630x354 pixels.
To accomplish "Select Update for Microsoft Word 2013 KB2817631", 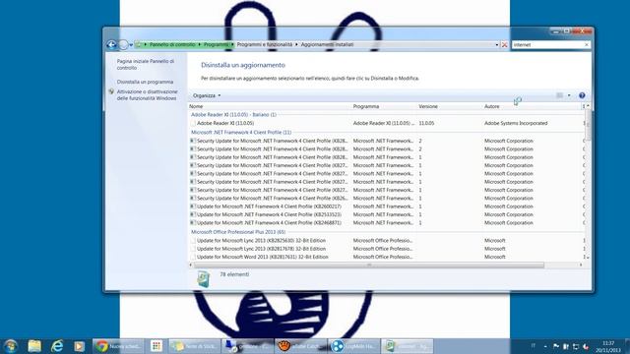I will [387, 257].
